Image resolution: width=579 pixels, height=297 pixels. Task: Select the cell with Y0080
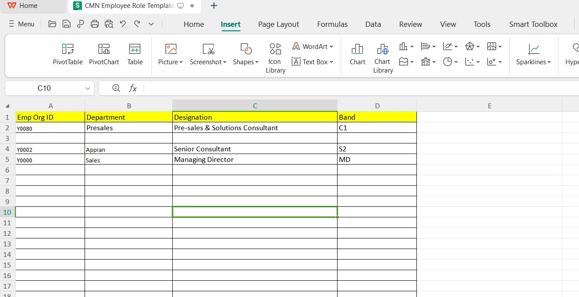tap(50, 128)
